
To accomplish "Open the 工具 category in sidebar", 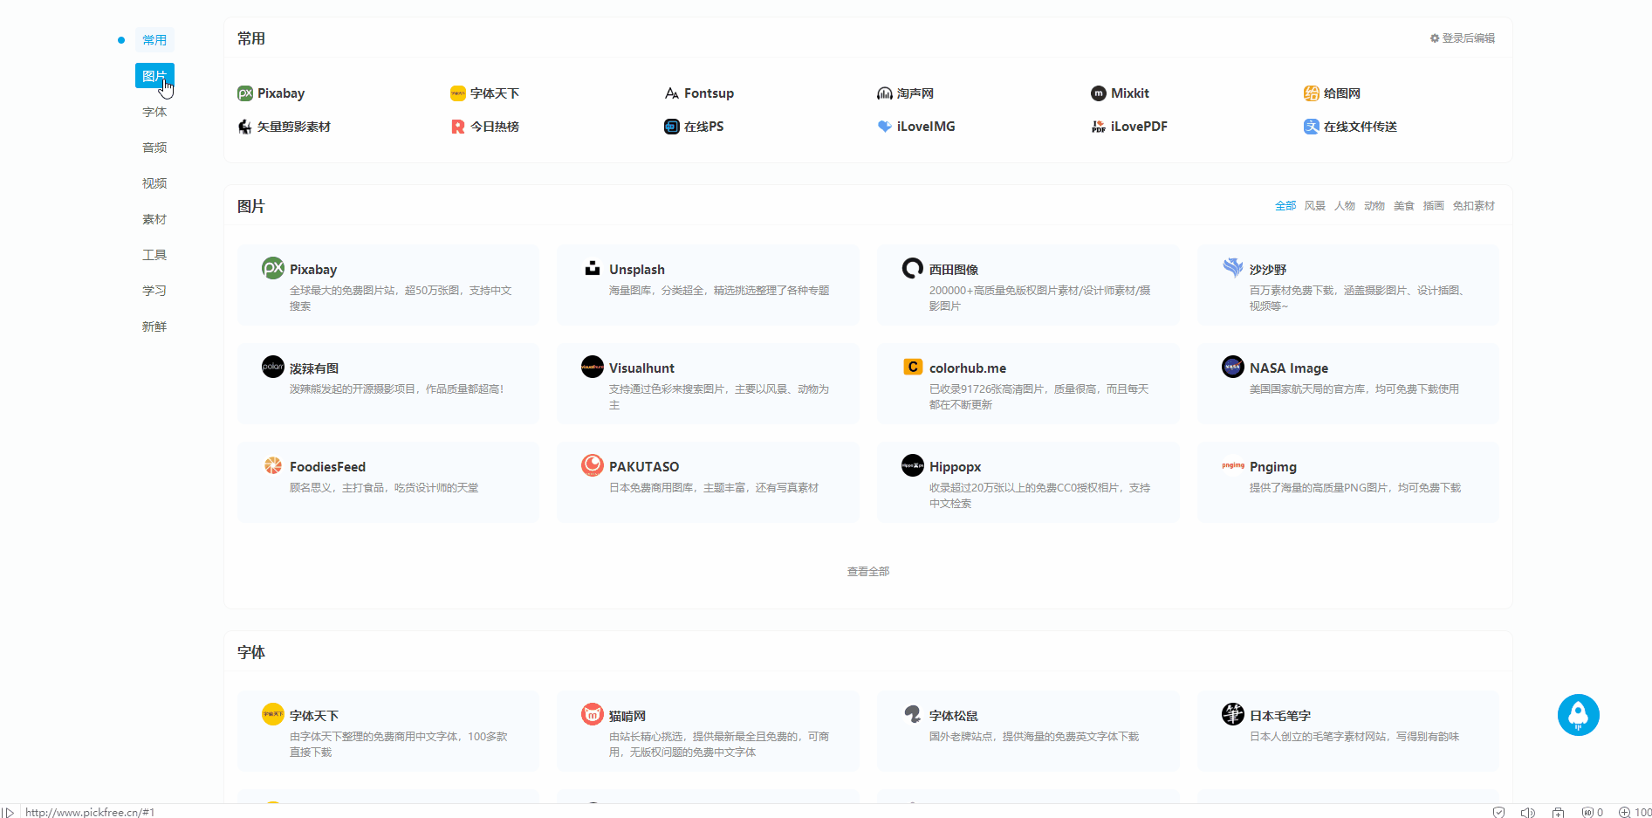I will coord(154,254).
